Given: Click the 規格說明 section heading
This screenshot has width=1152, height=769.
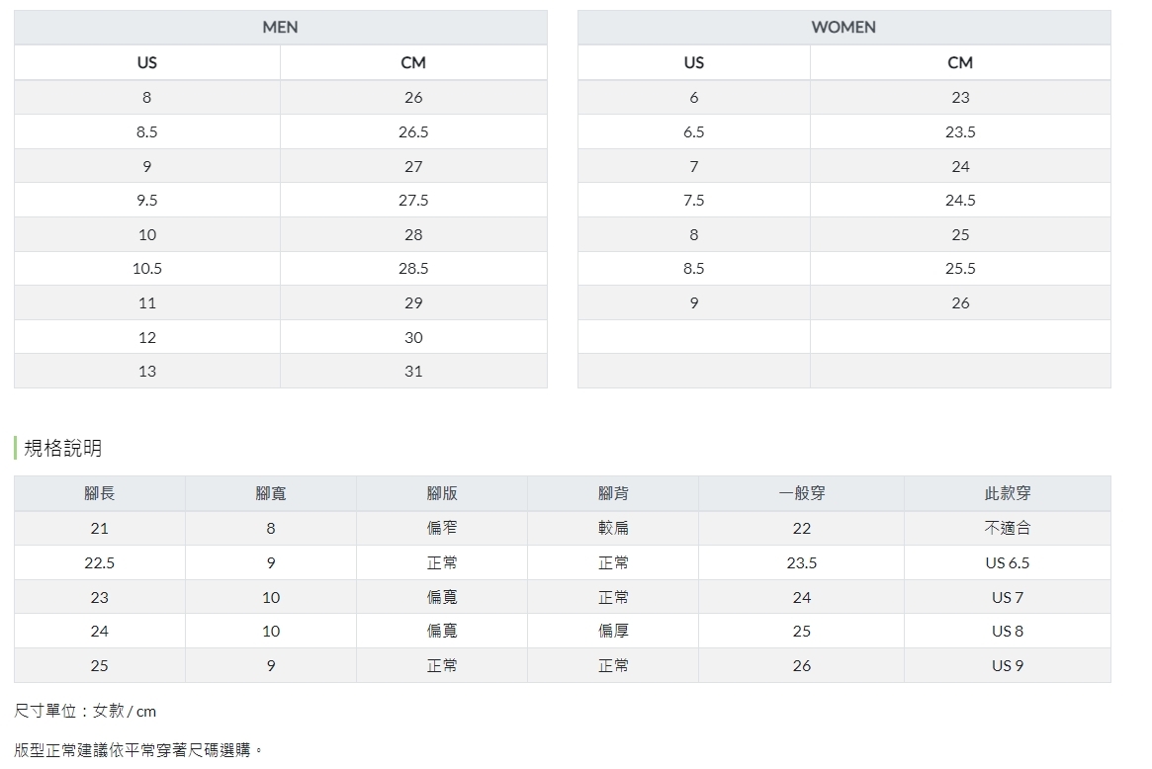Looking at the screenshot, I should [62, 449].
